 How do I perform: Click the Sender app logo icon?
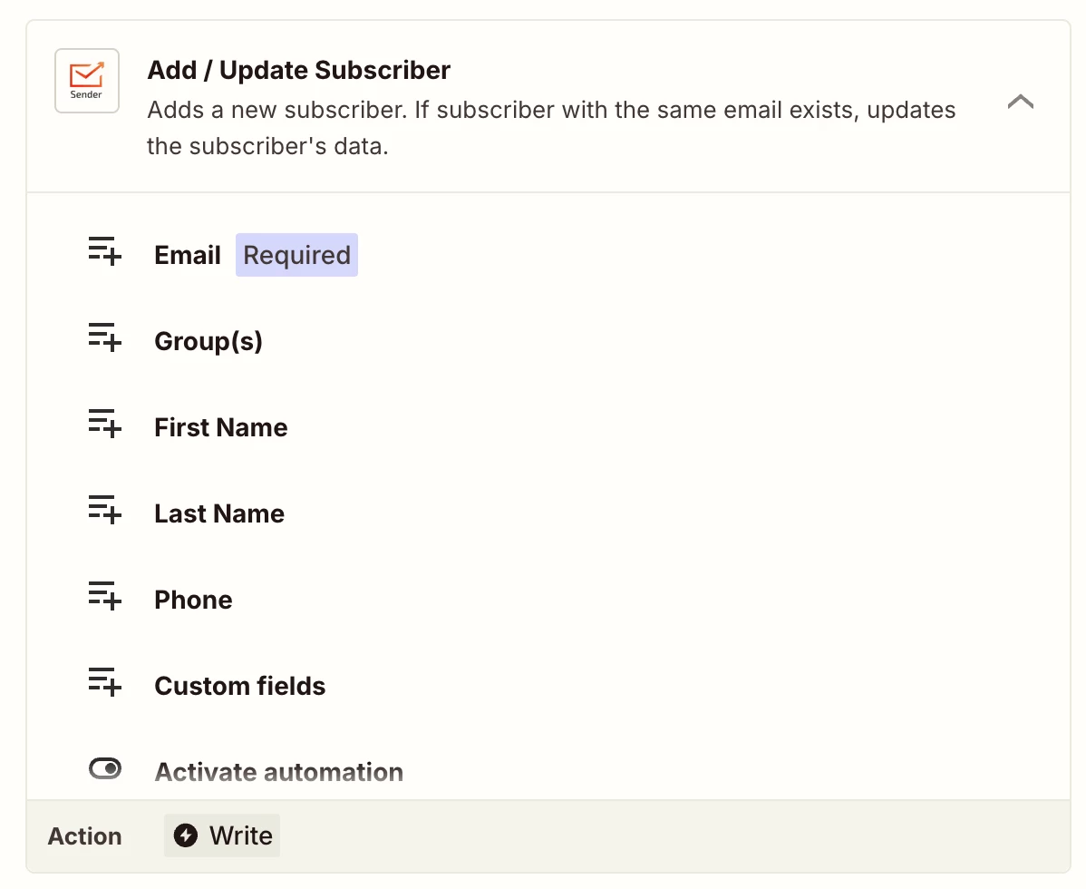click(x=87, y=81)
